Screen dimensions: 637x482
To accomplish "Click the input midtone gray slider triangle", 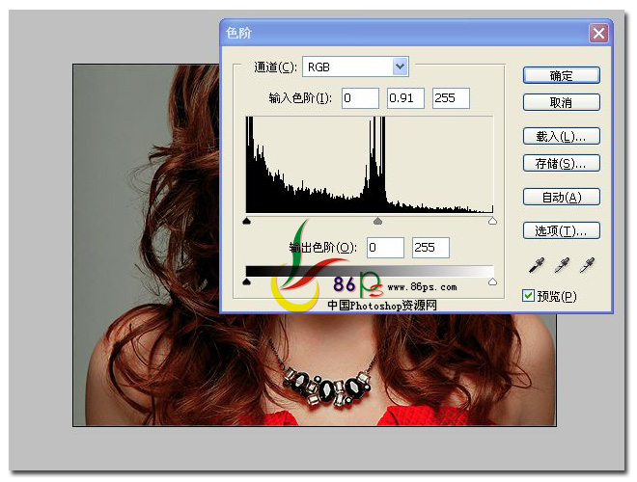I will [377, 221].
